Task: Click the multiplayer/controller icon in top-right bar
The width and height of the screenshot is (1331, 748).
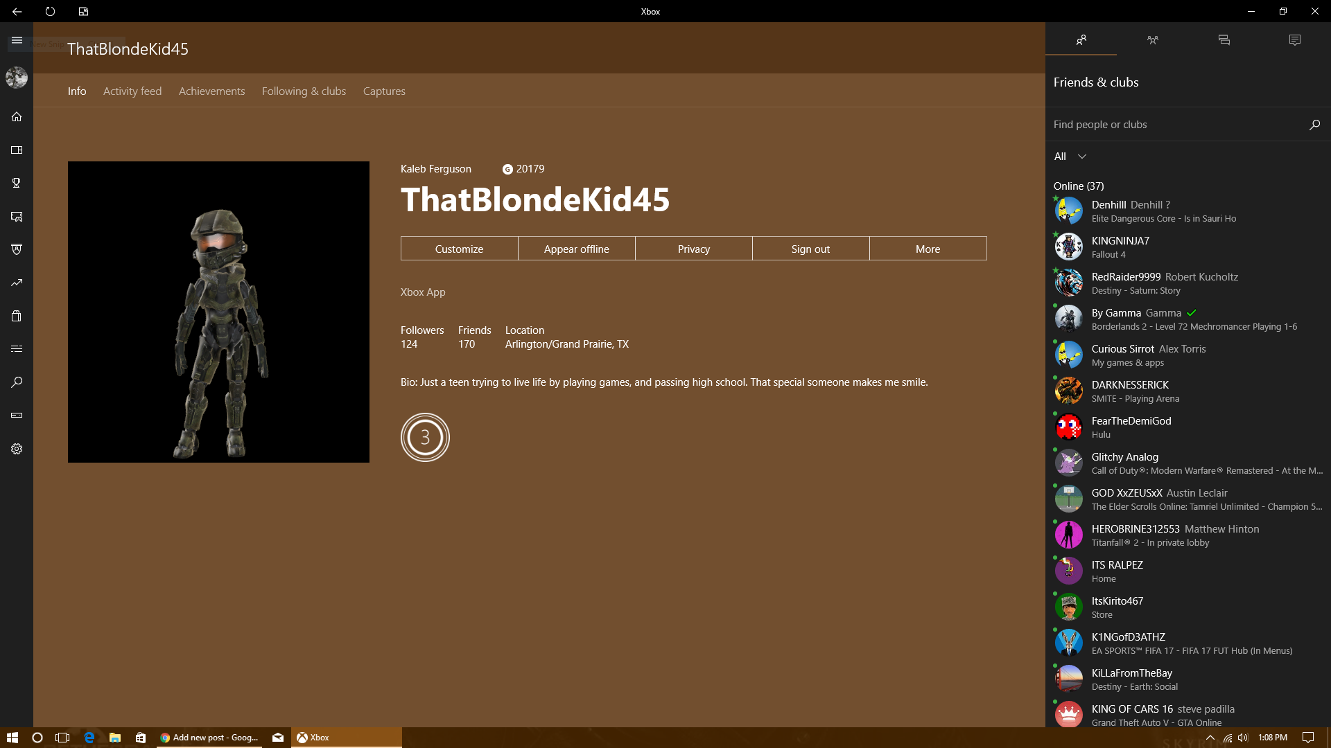Action: 1152,39
